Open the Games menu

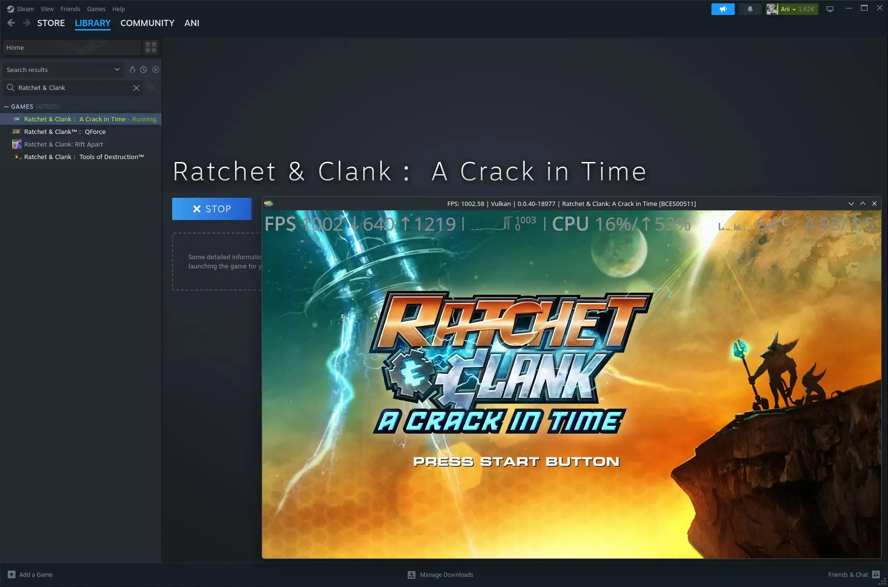96,9
